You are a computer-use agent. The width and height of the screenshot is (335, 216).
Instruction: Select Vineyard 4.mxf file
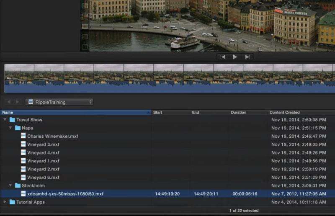(x=43, y=153)
